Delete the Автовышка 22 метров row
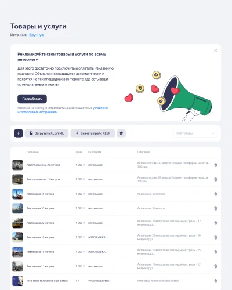 (216, 223)
